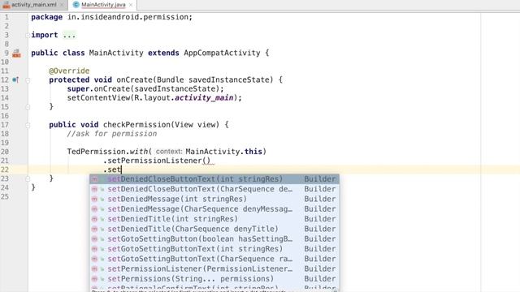This screenshot has height=292, width=520.
Task: Select setGotoSettingButton(boolean) suggestion
Action: click(x=214, y=238)
